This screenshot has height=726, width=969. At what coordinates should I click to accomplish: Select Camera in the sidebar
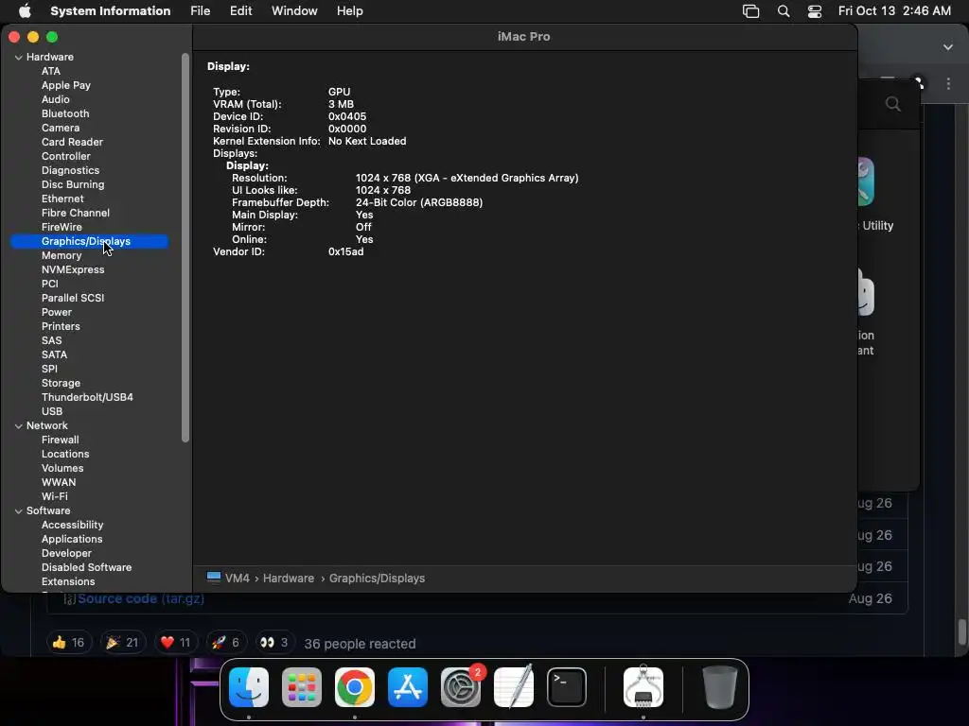click(61, 128)
